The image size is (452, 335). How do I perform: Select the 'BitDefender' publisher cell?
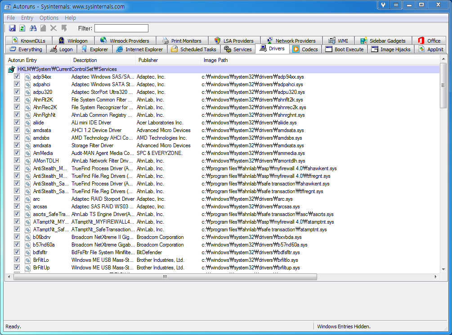click(x=149, y=252)
